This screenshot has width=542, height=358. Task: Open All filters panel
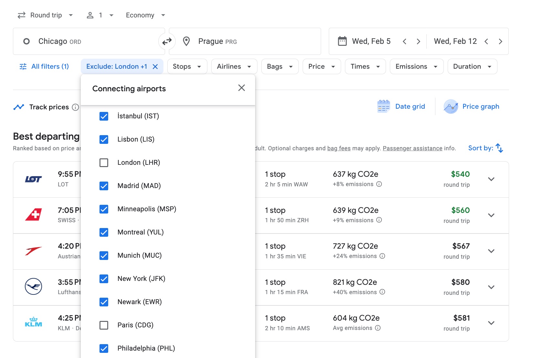(x=44, y=66)
